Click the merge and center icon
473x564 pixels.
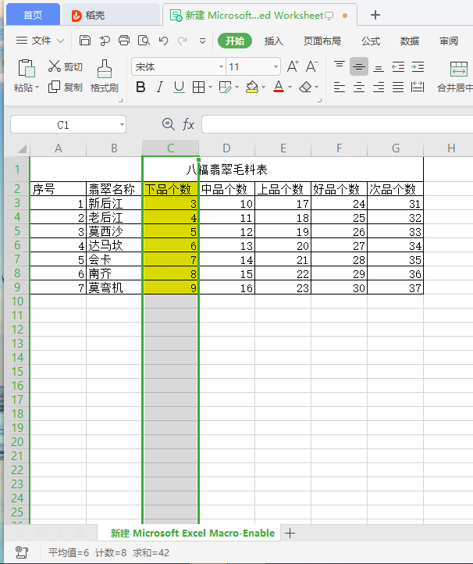(x=459, y=69)
